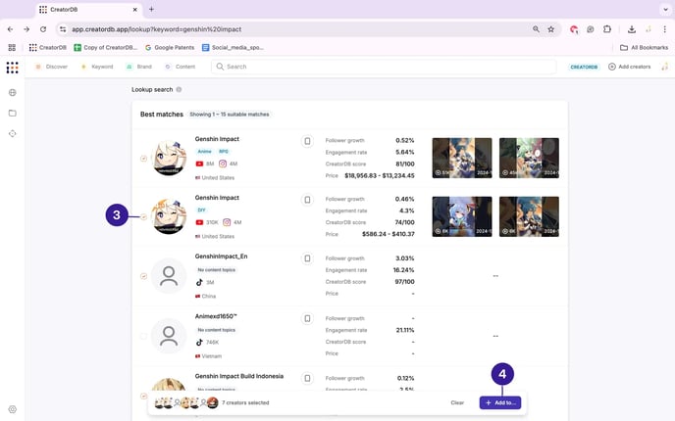Open a new browser tab
Viewport: 675px width, 421px height.
coord(151,9)
